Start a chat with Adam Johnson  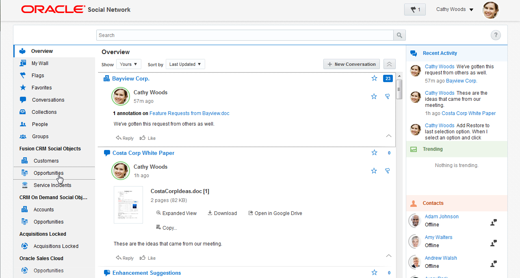[493, 222]
